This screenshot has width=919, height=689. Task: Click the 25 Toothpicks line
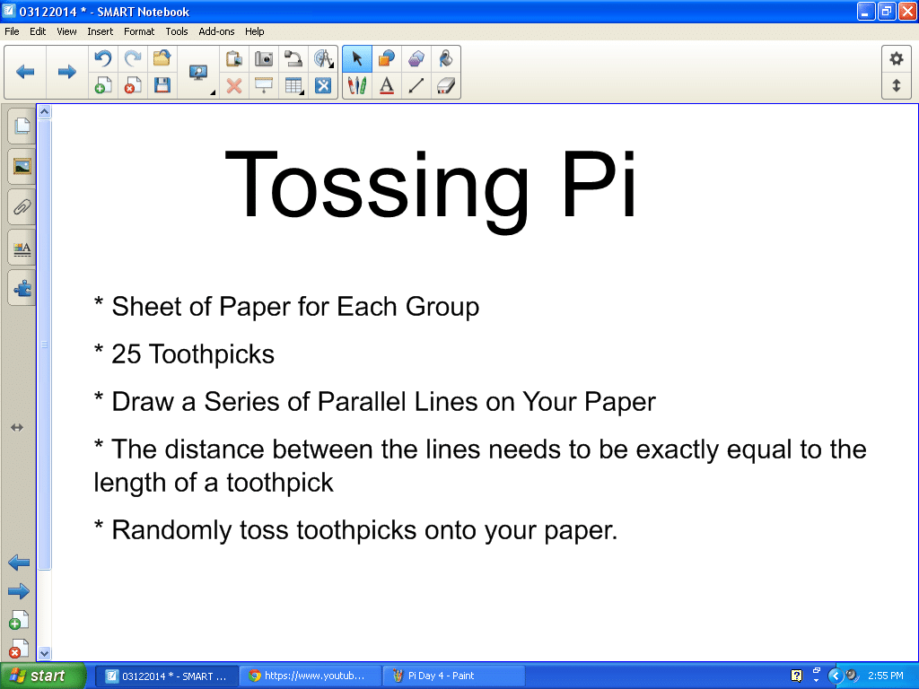[184, 353]
